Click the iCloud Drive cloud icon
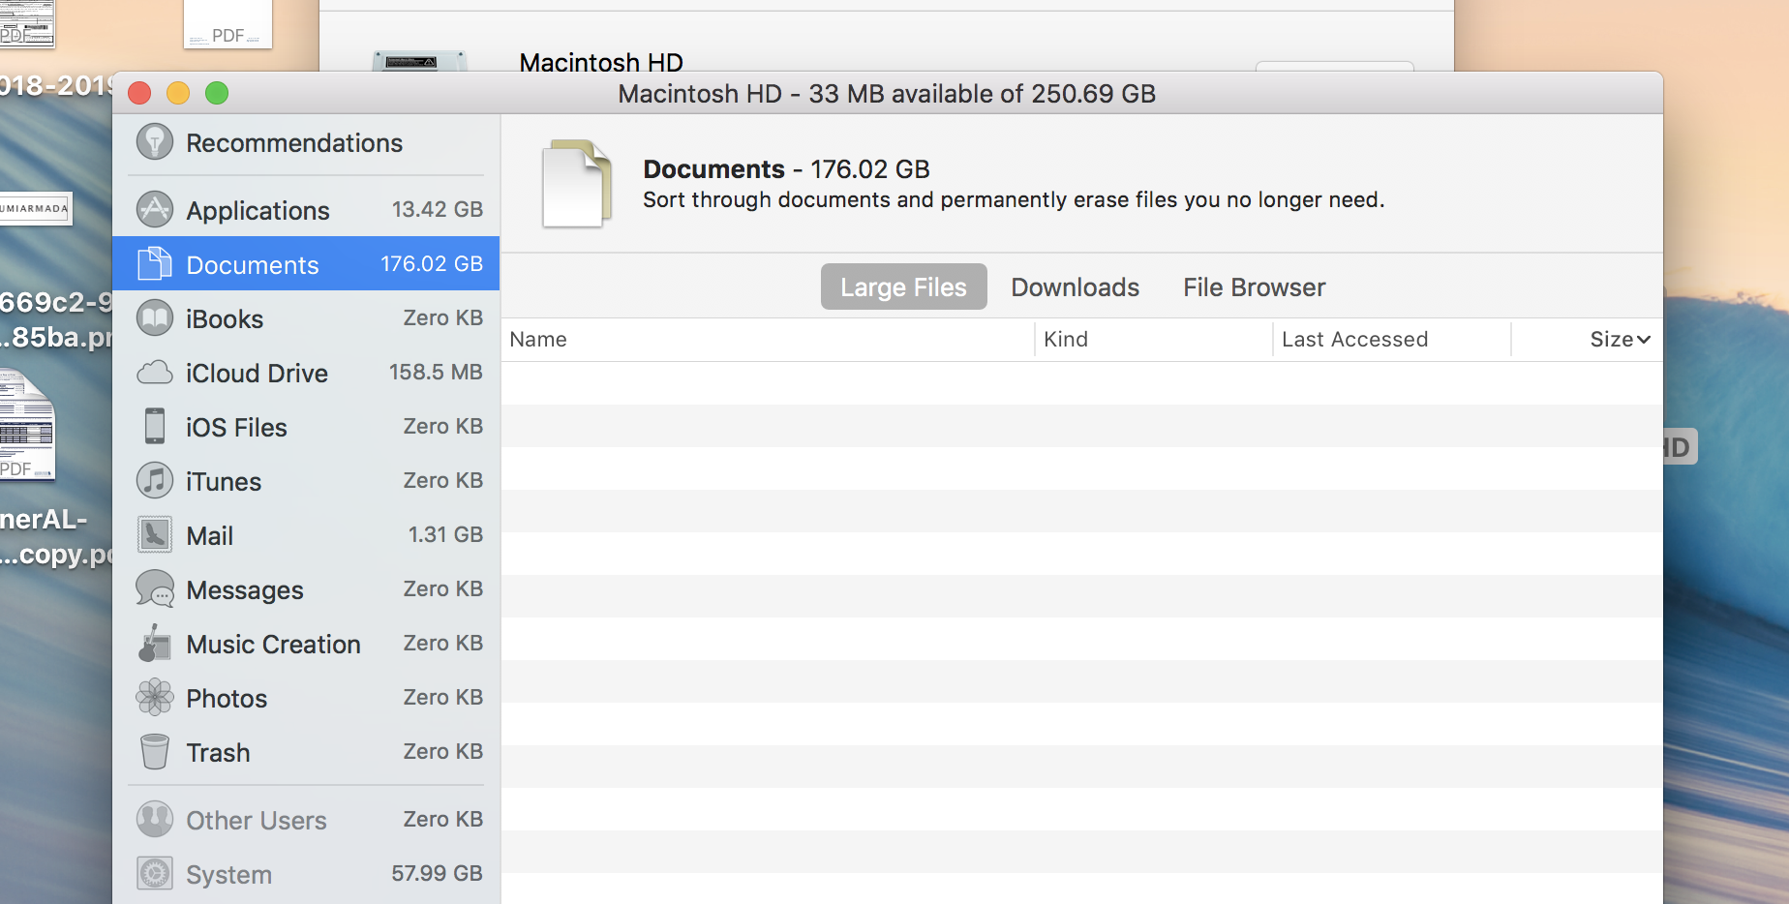1789x904 pixels. (155, 373)
